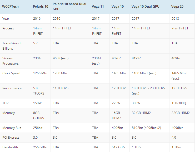
Task: Click the Vega 10 Dual GPU header
Action: (x=146, y=6)
